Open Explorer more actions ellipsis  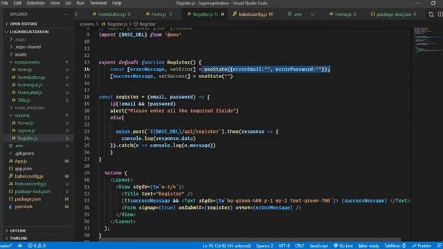[x=66, y=14]
